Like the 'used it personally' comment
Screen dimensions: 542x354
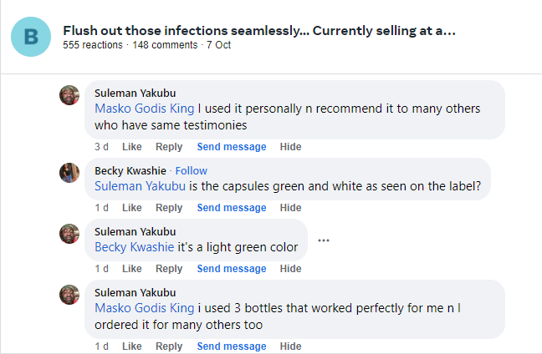coord(132,147)
